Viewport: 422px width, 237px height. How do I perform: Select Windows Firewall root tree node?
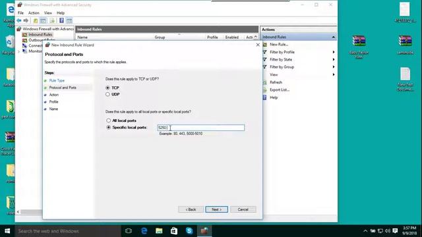(x=48, y=29)
